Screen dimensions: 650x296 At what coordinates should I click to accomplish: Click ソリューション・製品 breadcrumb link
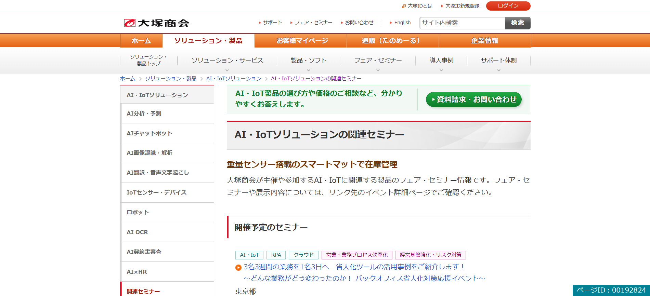(171, 79)
